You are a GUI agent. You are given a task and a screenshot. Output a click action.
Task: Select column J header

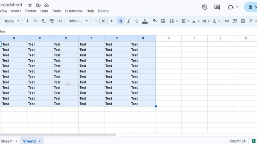[220, 38]
